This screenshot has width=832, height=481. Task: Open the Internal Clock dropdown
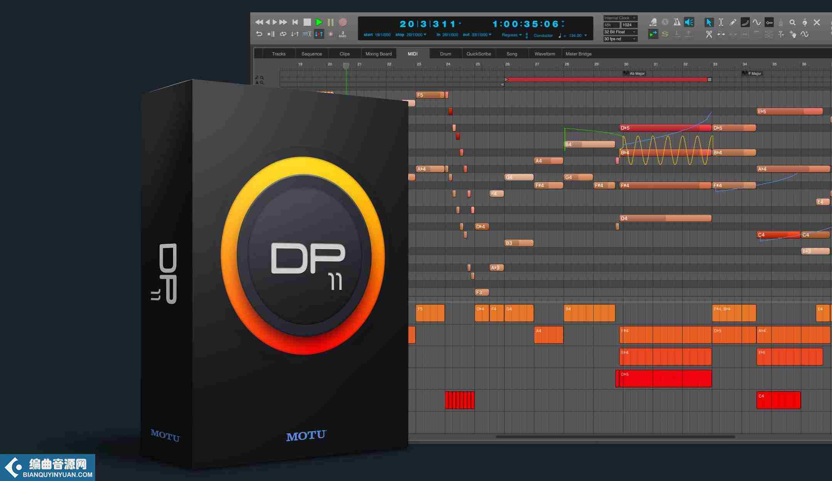[620, 18]
